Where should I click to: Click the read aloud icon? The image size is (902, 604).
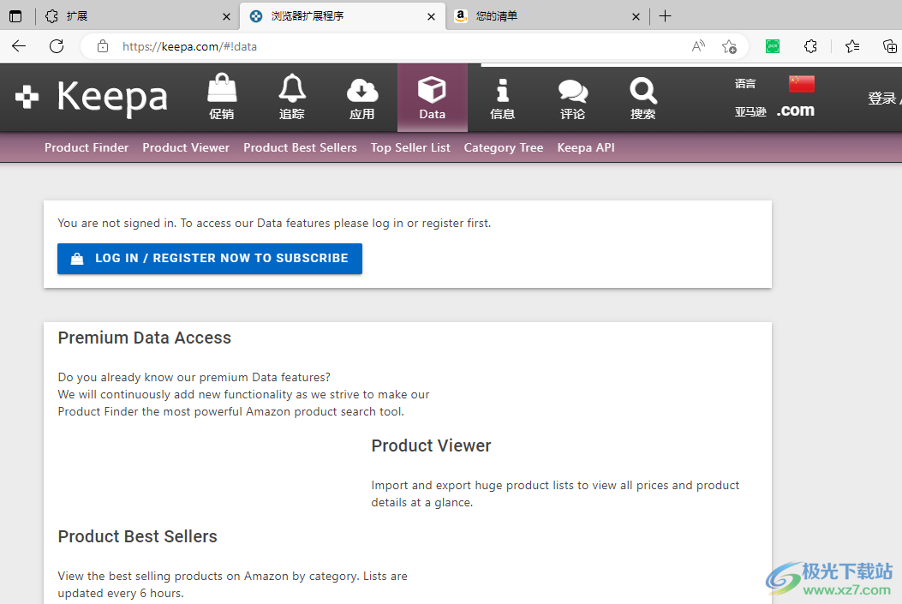(x=698, y=46)
